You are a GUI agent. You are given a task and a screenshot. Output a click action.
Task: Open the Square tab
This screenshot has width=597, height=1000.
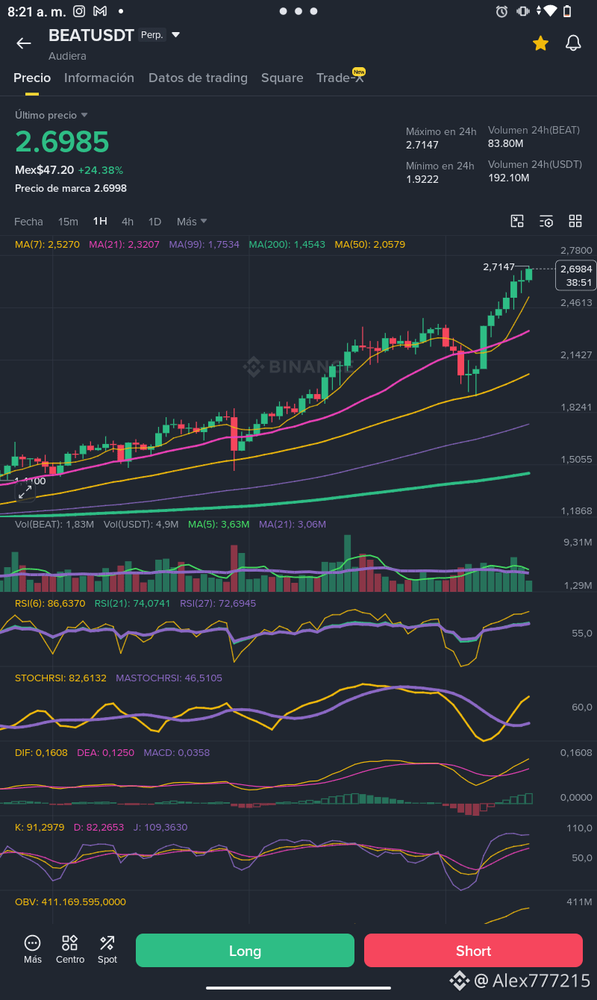[x=282, y=78]
